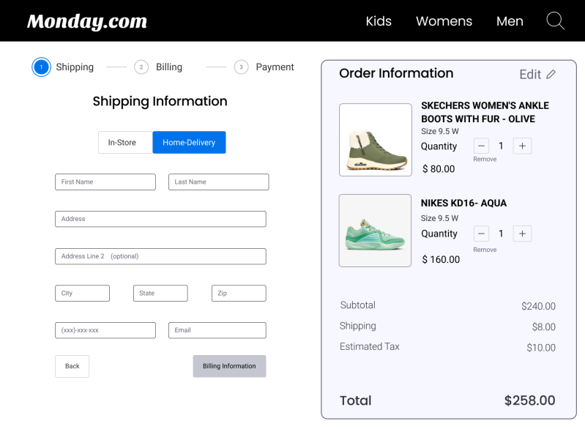The image size is (585, 429).
Task: Open the search magnifier icon
Action: point(555,20)
